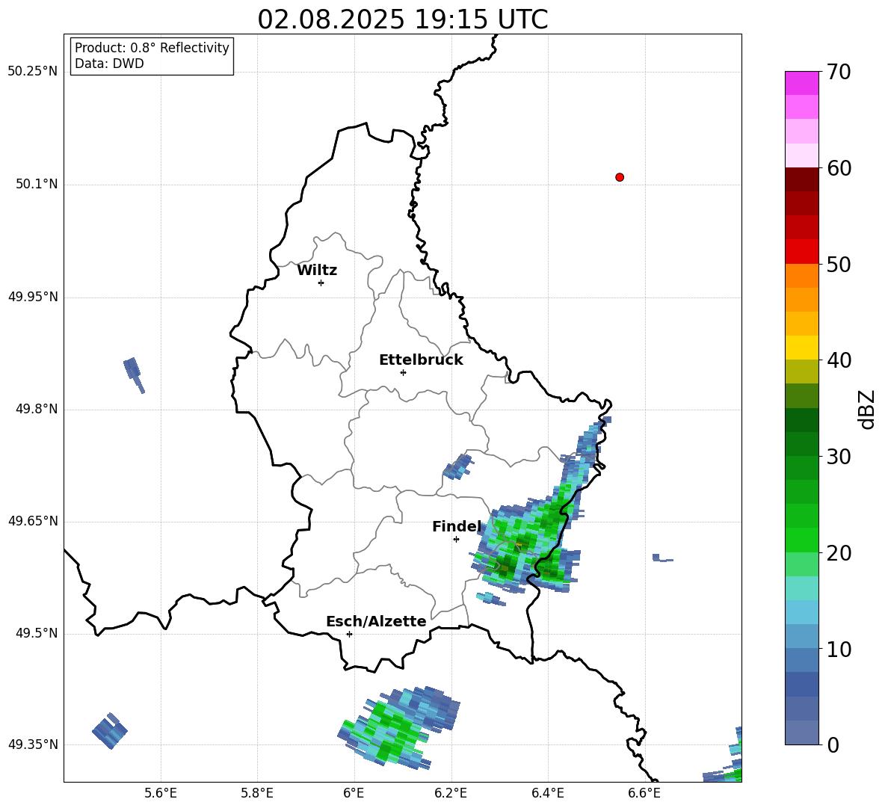Click the blue echo near 49.35°N southwest corner
Viewport: 885px width, 808px height.
point(110,731)
